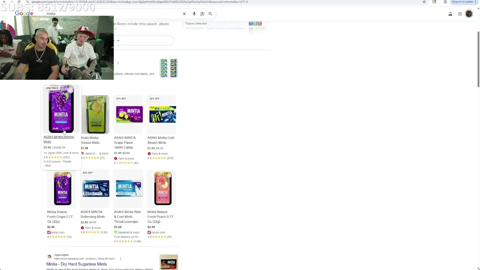Open Search Labs flask icon
The height and width of the screenshot is (270, 480).
coord(450,14)
